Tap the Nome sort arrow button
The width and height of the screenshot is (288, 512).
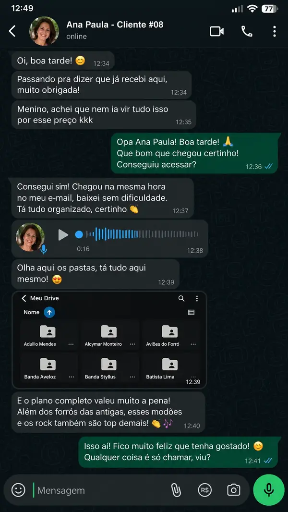49,313
